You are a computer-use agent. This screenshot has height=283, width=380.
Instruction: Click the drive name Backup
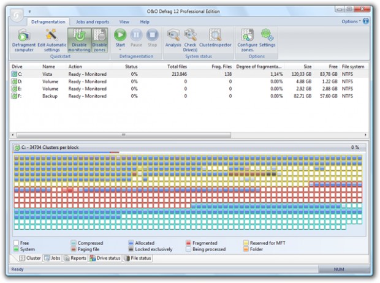50,96
